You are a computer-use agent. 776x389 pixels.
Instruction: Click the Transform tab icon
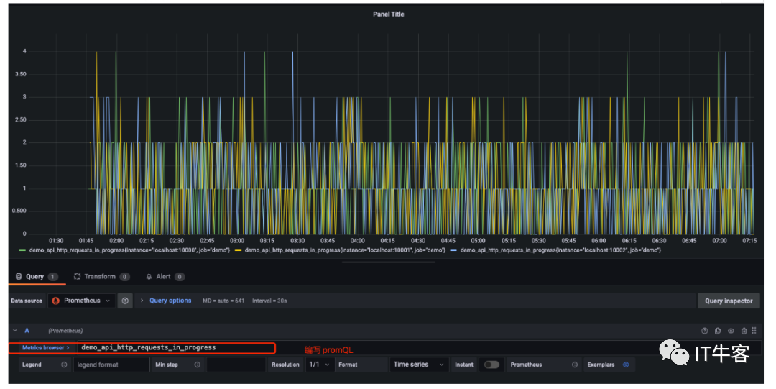click(x=77, y=277)
